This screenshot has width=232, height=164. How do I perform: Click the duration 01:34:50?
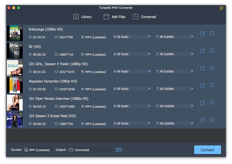(x=39, y=89)
